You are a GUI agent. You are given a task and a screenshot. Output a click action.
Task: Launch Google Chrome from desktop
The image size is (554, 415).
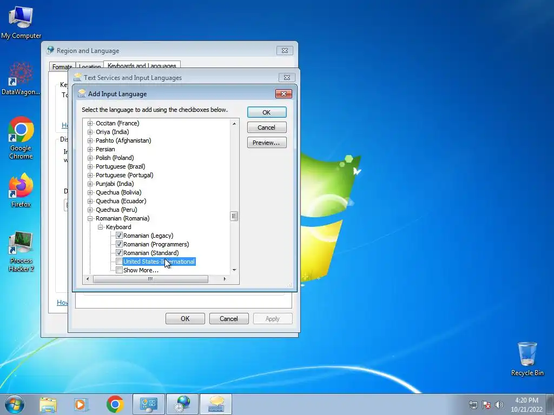point(21,138)
